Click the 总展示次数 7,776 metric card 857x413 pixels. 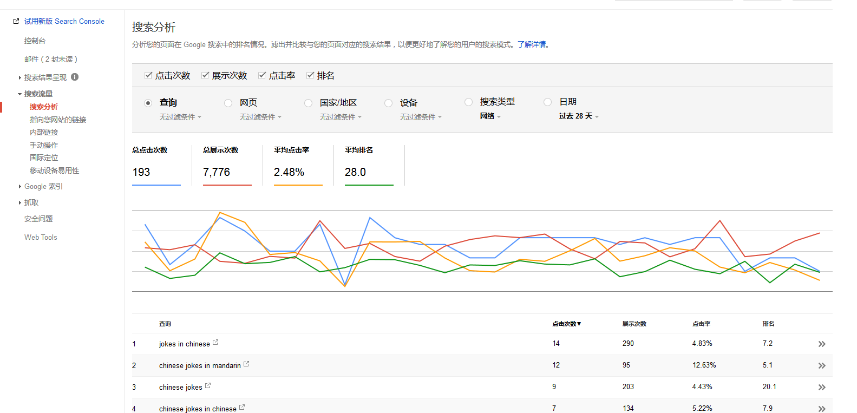(x=227, y=165)
